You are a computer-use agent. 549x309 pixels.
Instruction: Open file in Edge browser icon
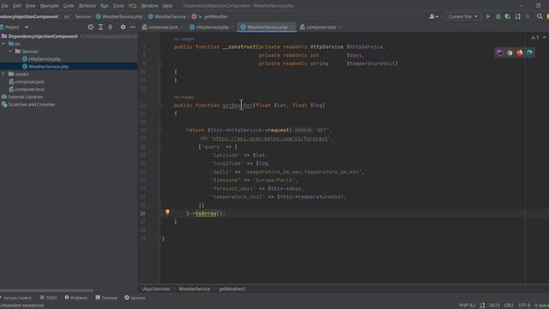[x=529, y=52]
